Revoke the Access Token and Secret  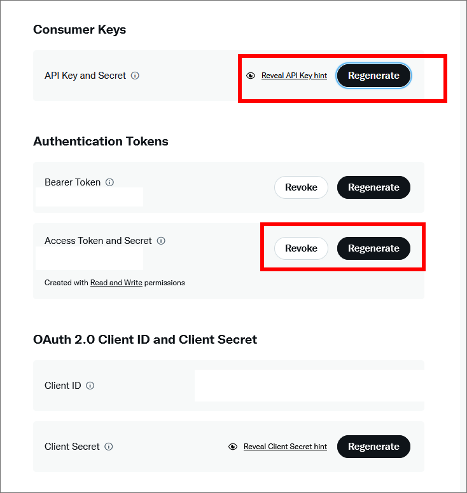coord(301,248)
